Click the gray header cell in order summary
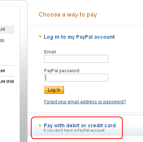Viewport: 143px width, 142px height. point(7,30)
